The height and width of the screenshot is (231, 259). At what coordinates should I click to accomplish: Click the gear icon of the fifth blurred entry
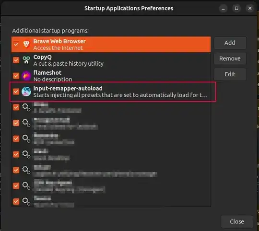(26, 170)
